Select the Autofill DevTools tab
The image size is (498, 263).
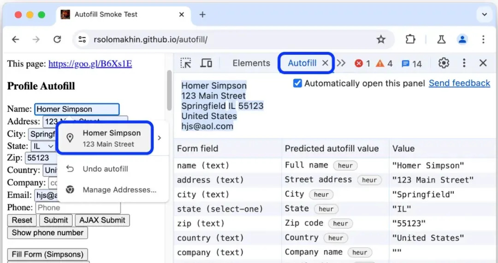point(302,63)
